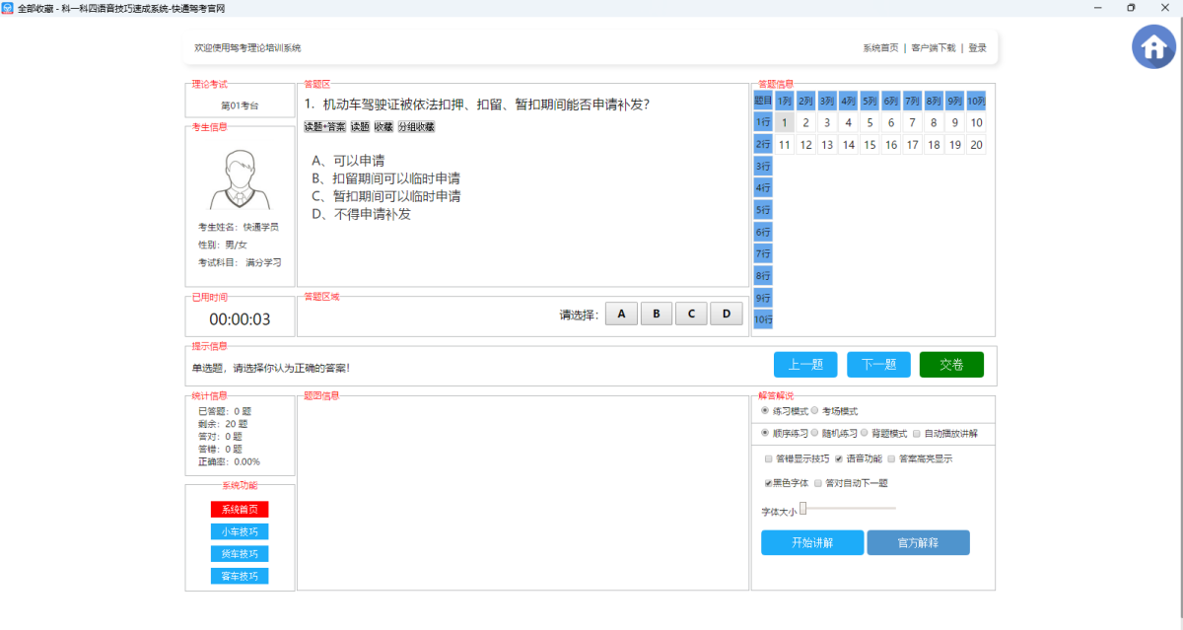Select 随机练习 radio button
Viewport: 1183px width, 630px height.
point(815,433)
